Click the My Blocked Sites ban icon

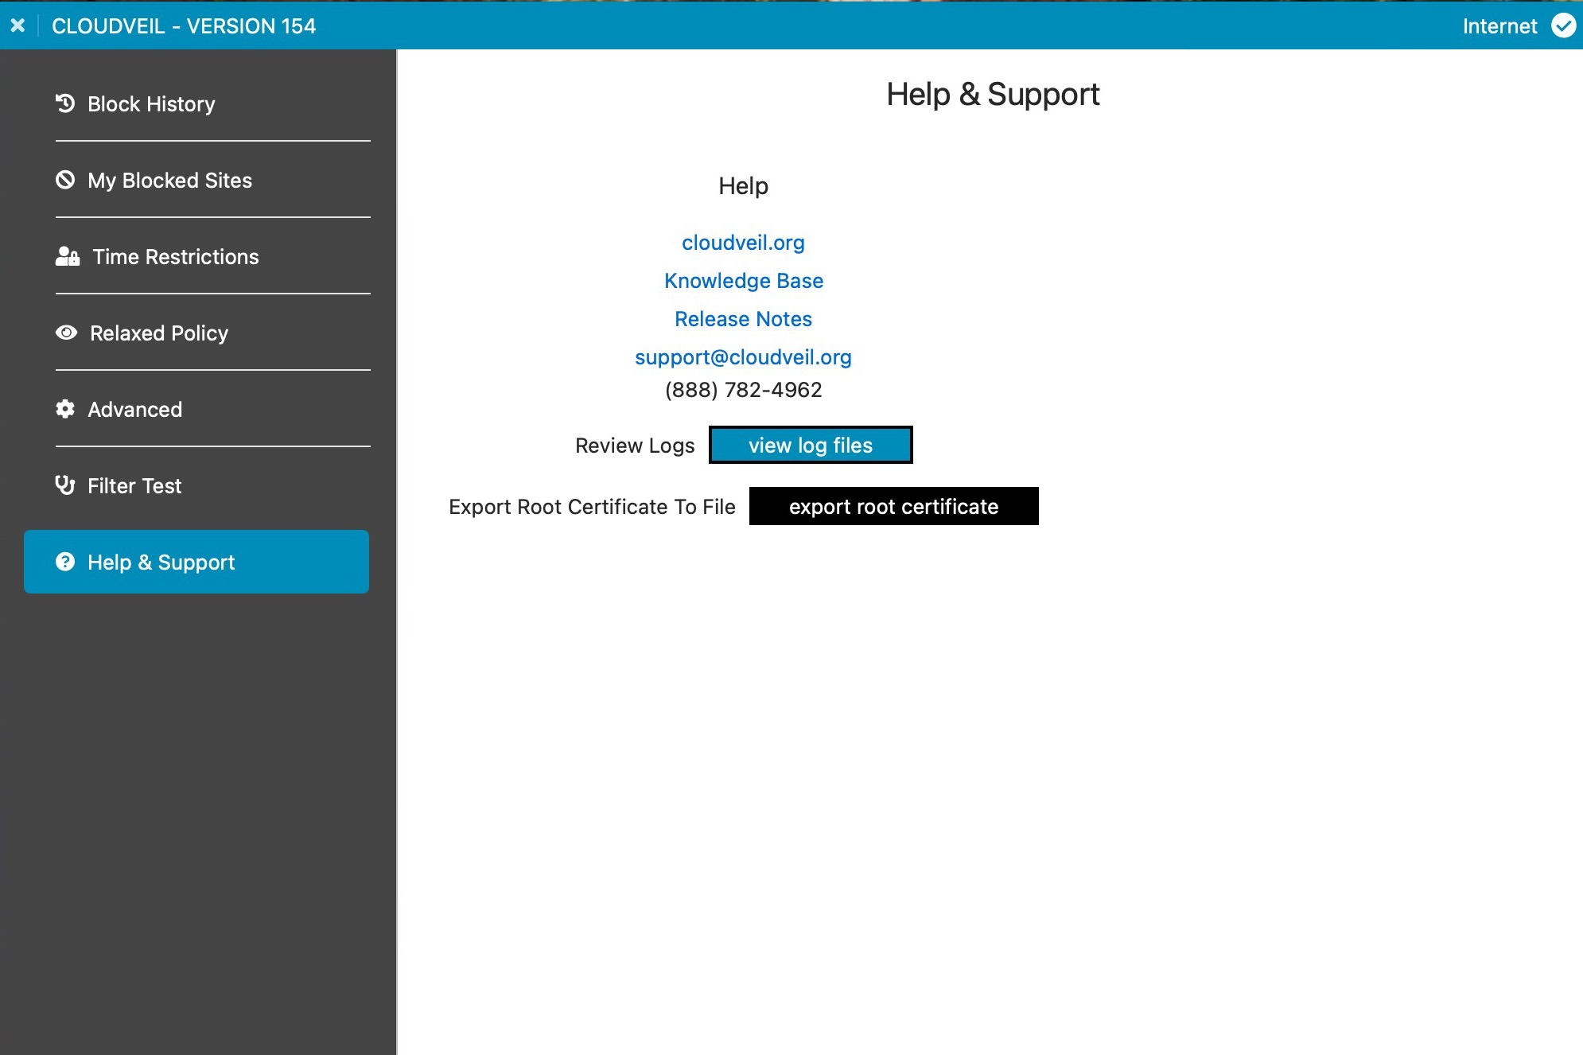(x=65, y=180)
